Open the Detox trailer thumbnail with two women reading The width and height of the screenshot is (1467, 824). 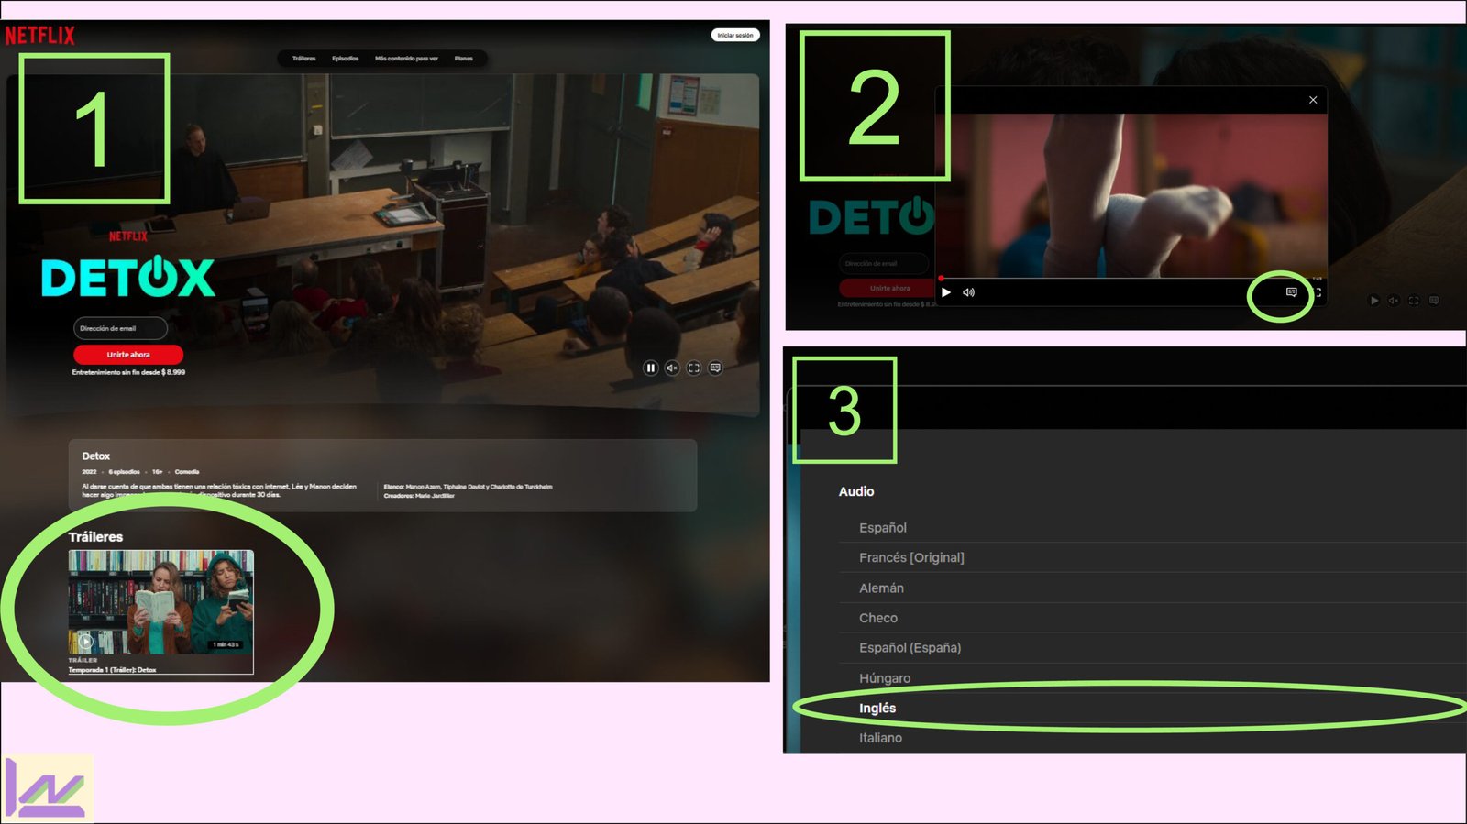point(160,601)
